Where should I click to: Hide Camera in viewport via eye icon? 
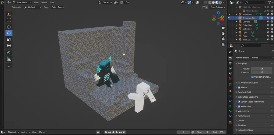tap(268, 22)
